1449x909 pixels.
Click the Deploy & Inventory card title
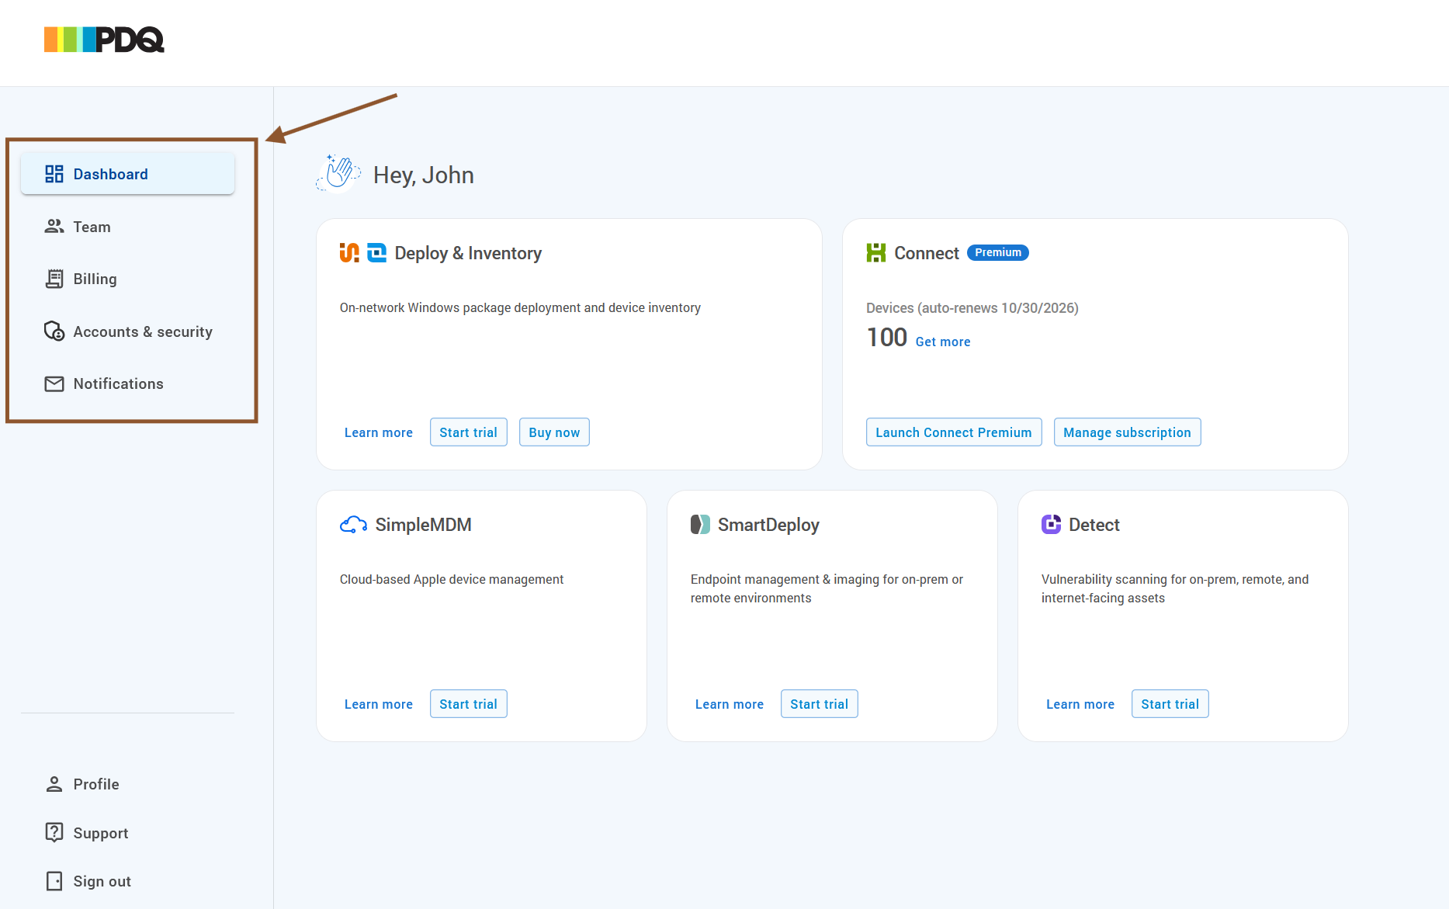coord(468,253)
